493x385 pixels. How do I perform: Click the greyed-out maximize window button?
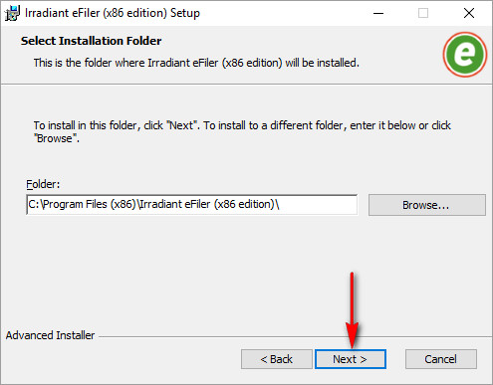tap(423, 13)
